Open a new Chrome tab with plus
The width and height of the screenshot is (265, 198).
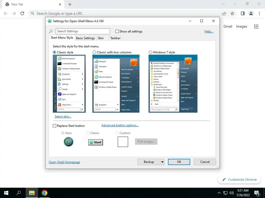(70, 4)
